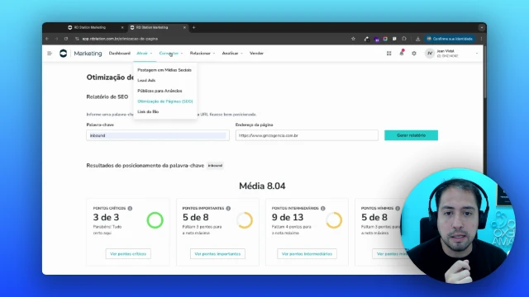This screenshot has height=297, width=529.
Task: Select Públicos para Anúncios
Action: (160, 91)
